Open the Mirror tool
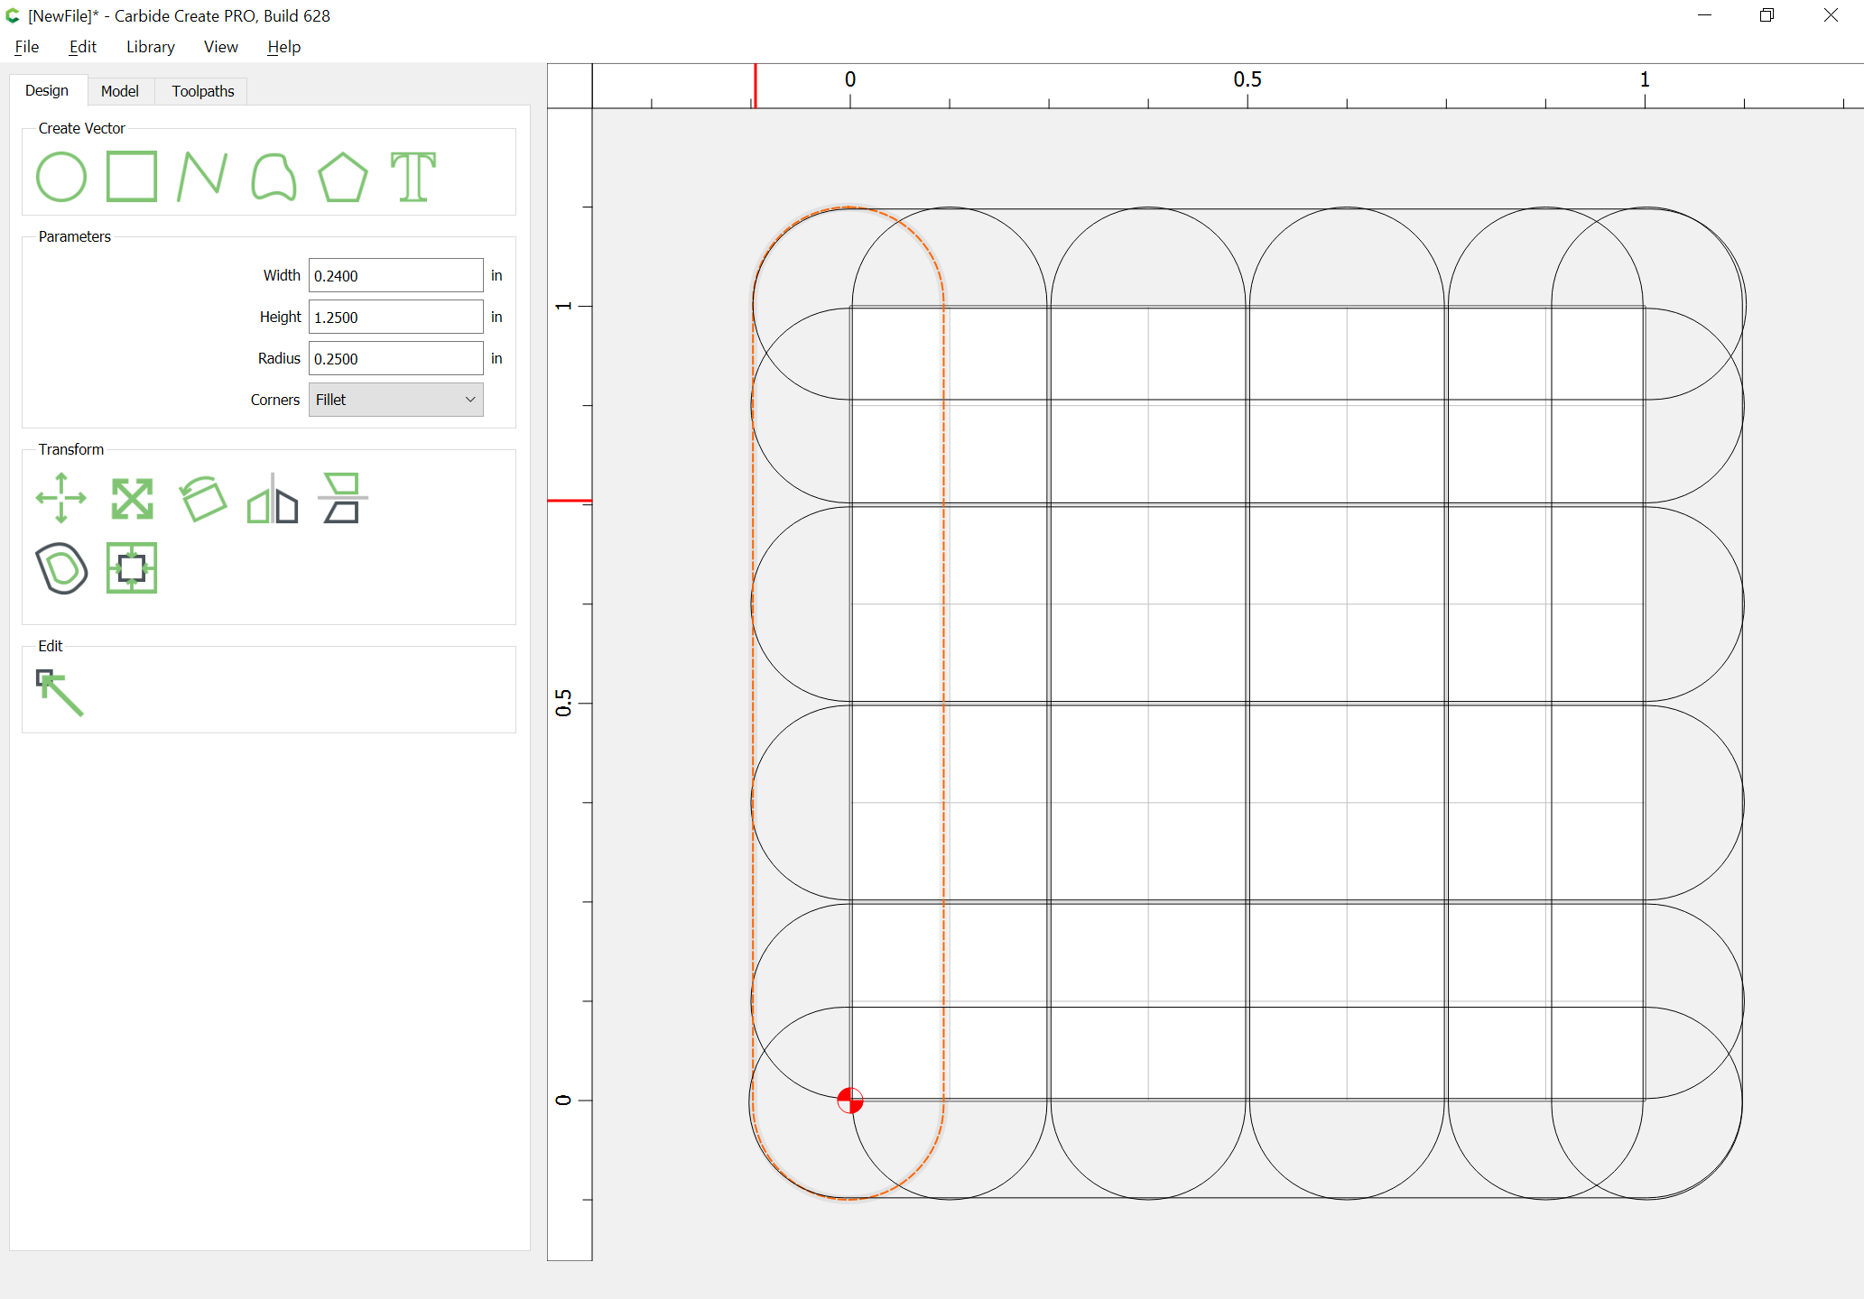 tap(273, 498)
